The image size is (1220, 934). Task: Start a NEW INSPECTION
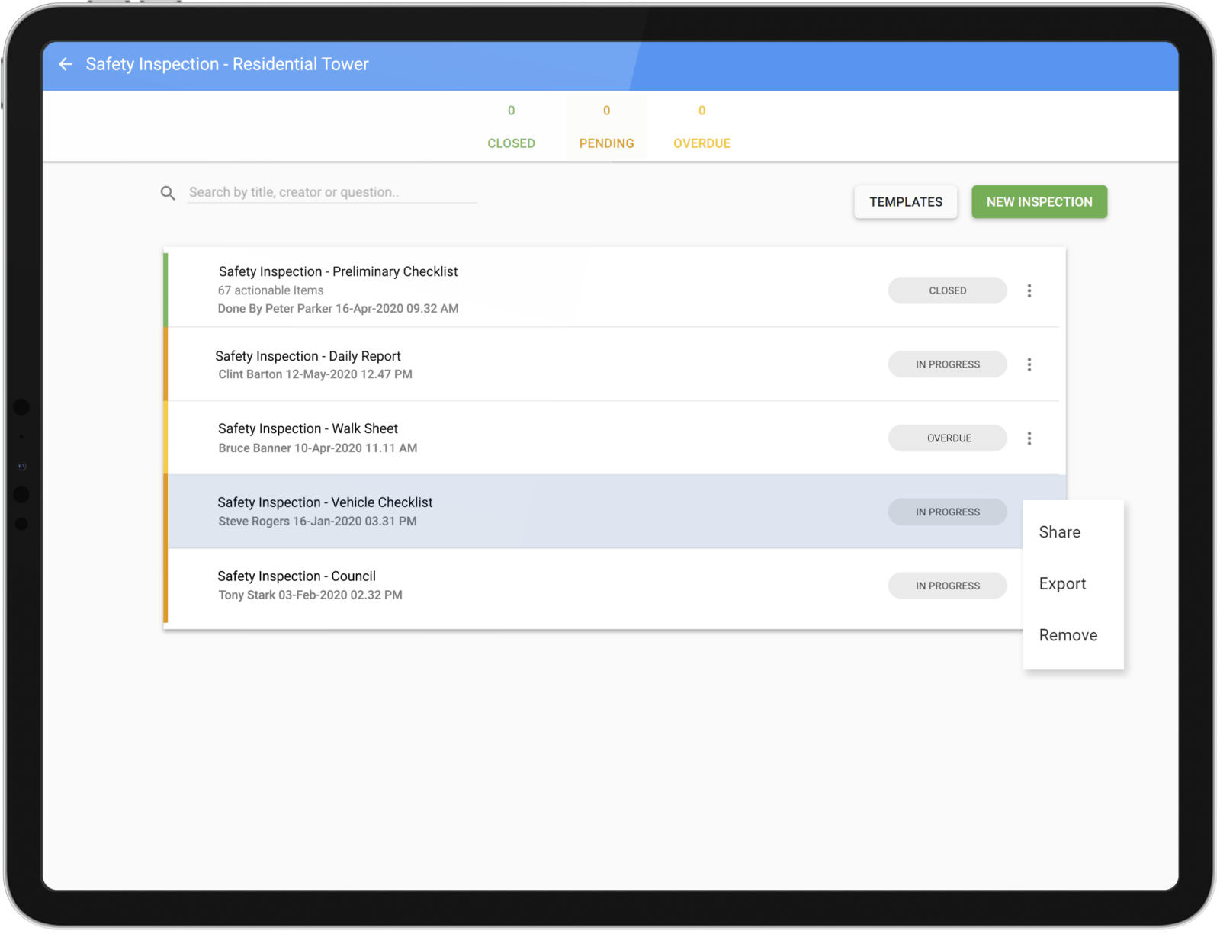(1039, 202)
